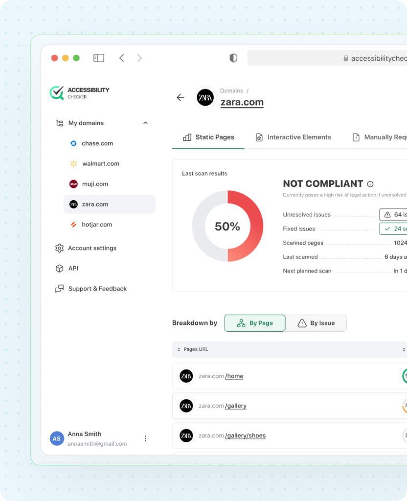Screen dimensions: 407x501
Task: Sort by Pages URL column
Action: tap(193, 349)
